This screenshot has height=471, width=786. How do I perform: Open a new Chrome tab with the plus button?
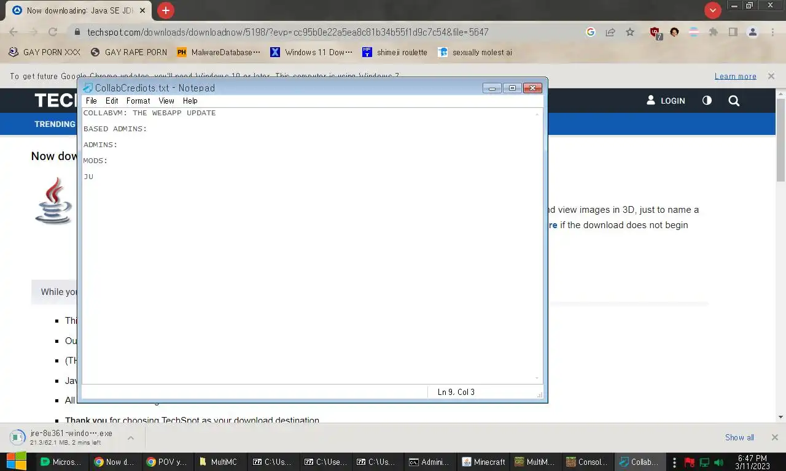point(166,10)
